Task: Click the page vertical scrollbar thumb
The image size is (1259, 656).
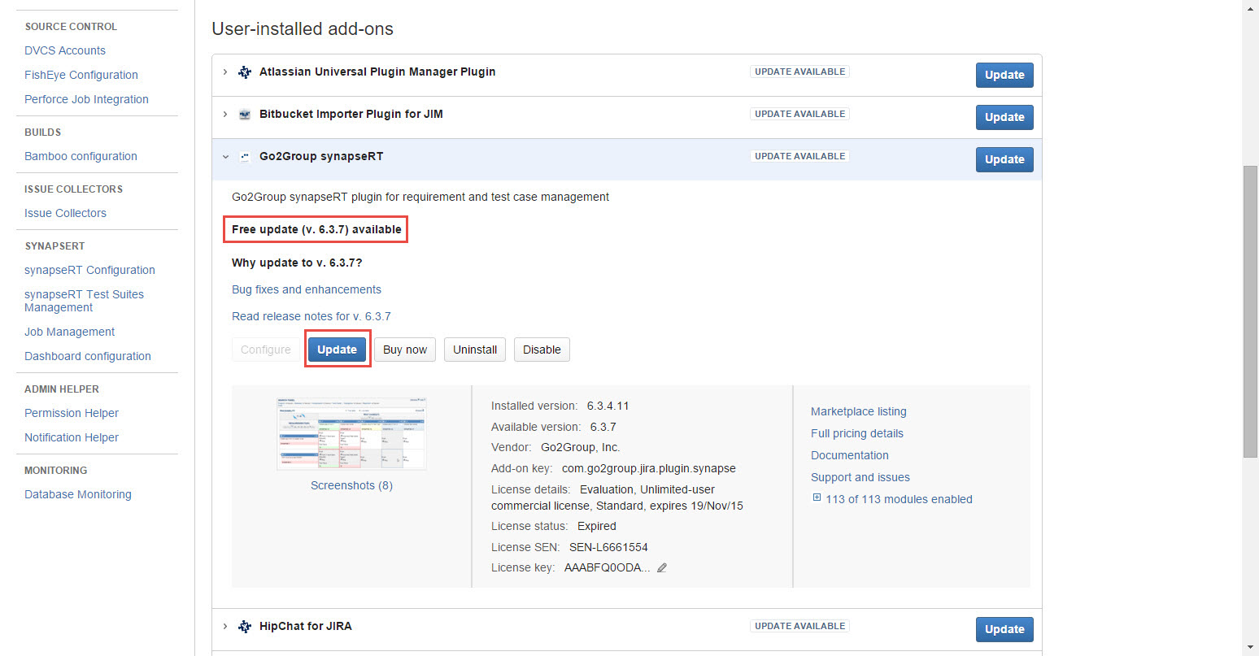Action: point(1251,312)
